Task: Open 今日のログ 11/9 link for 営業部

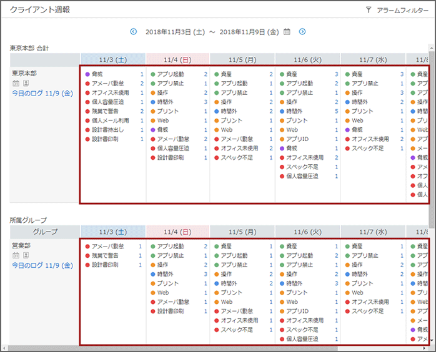Action: tap(43, 265)
